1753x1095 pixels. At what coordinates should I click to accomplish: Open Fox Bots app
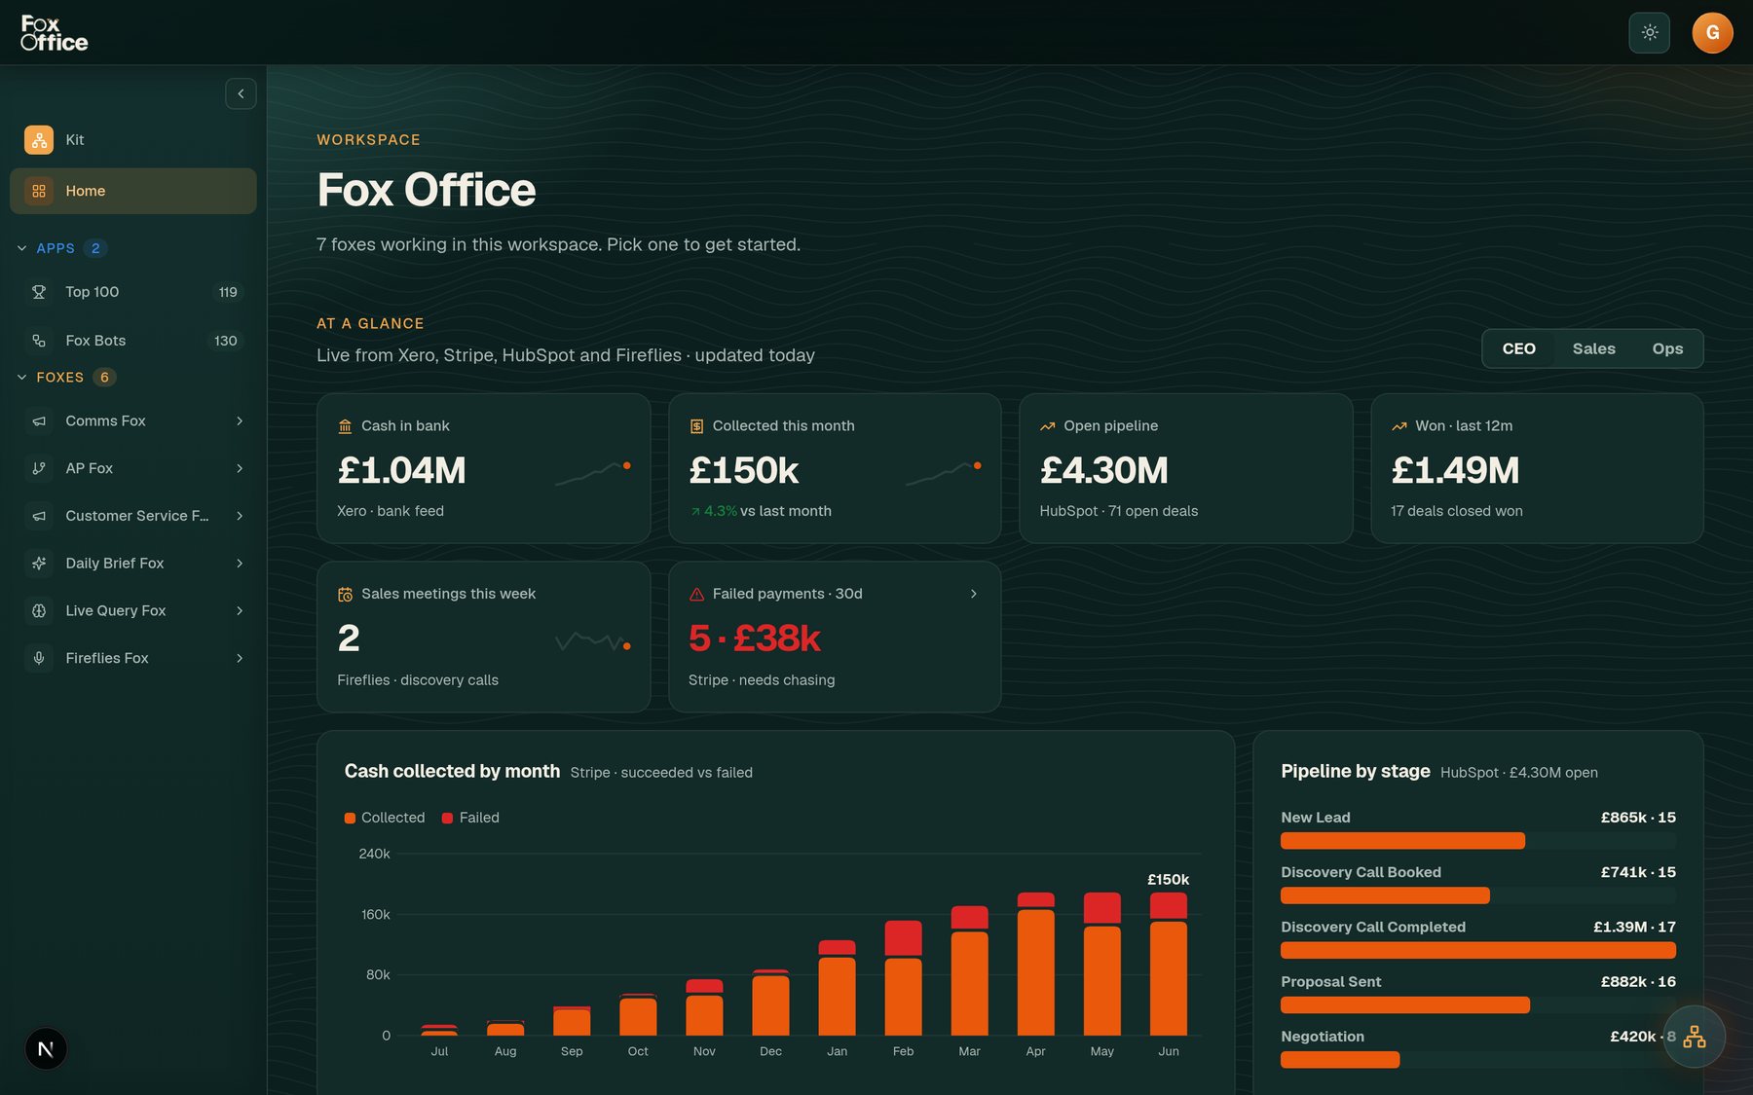[x=133, y=341]
